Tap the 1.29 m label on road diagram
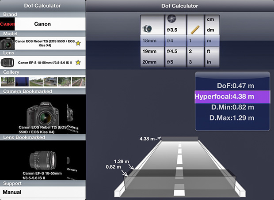 coord(122,162)
